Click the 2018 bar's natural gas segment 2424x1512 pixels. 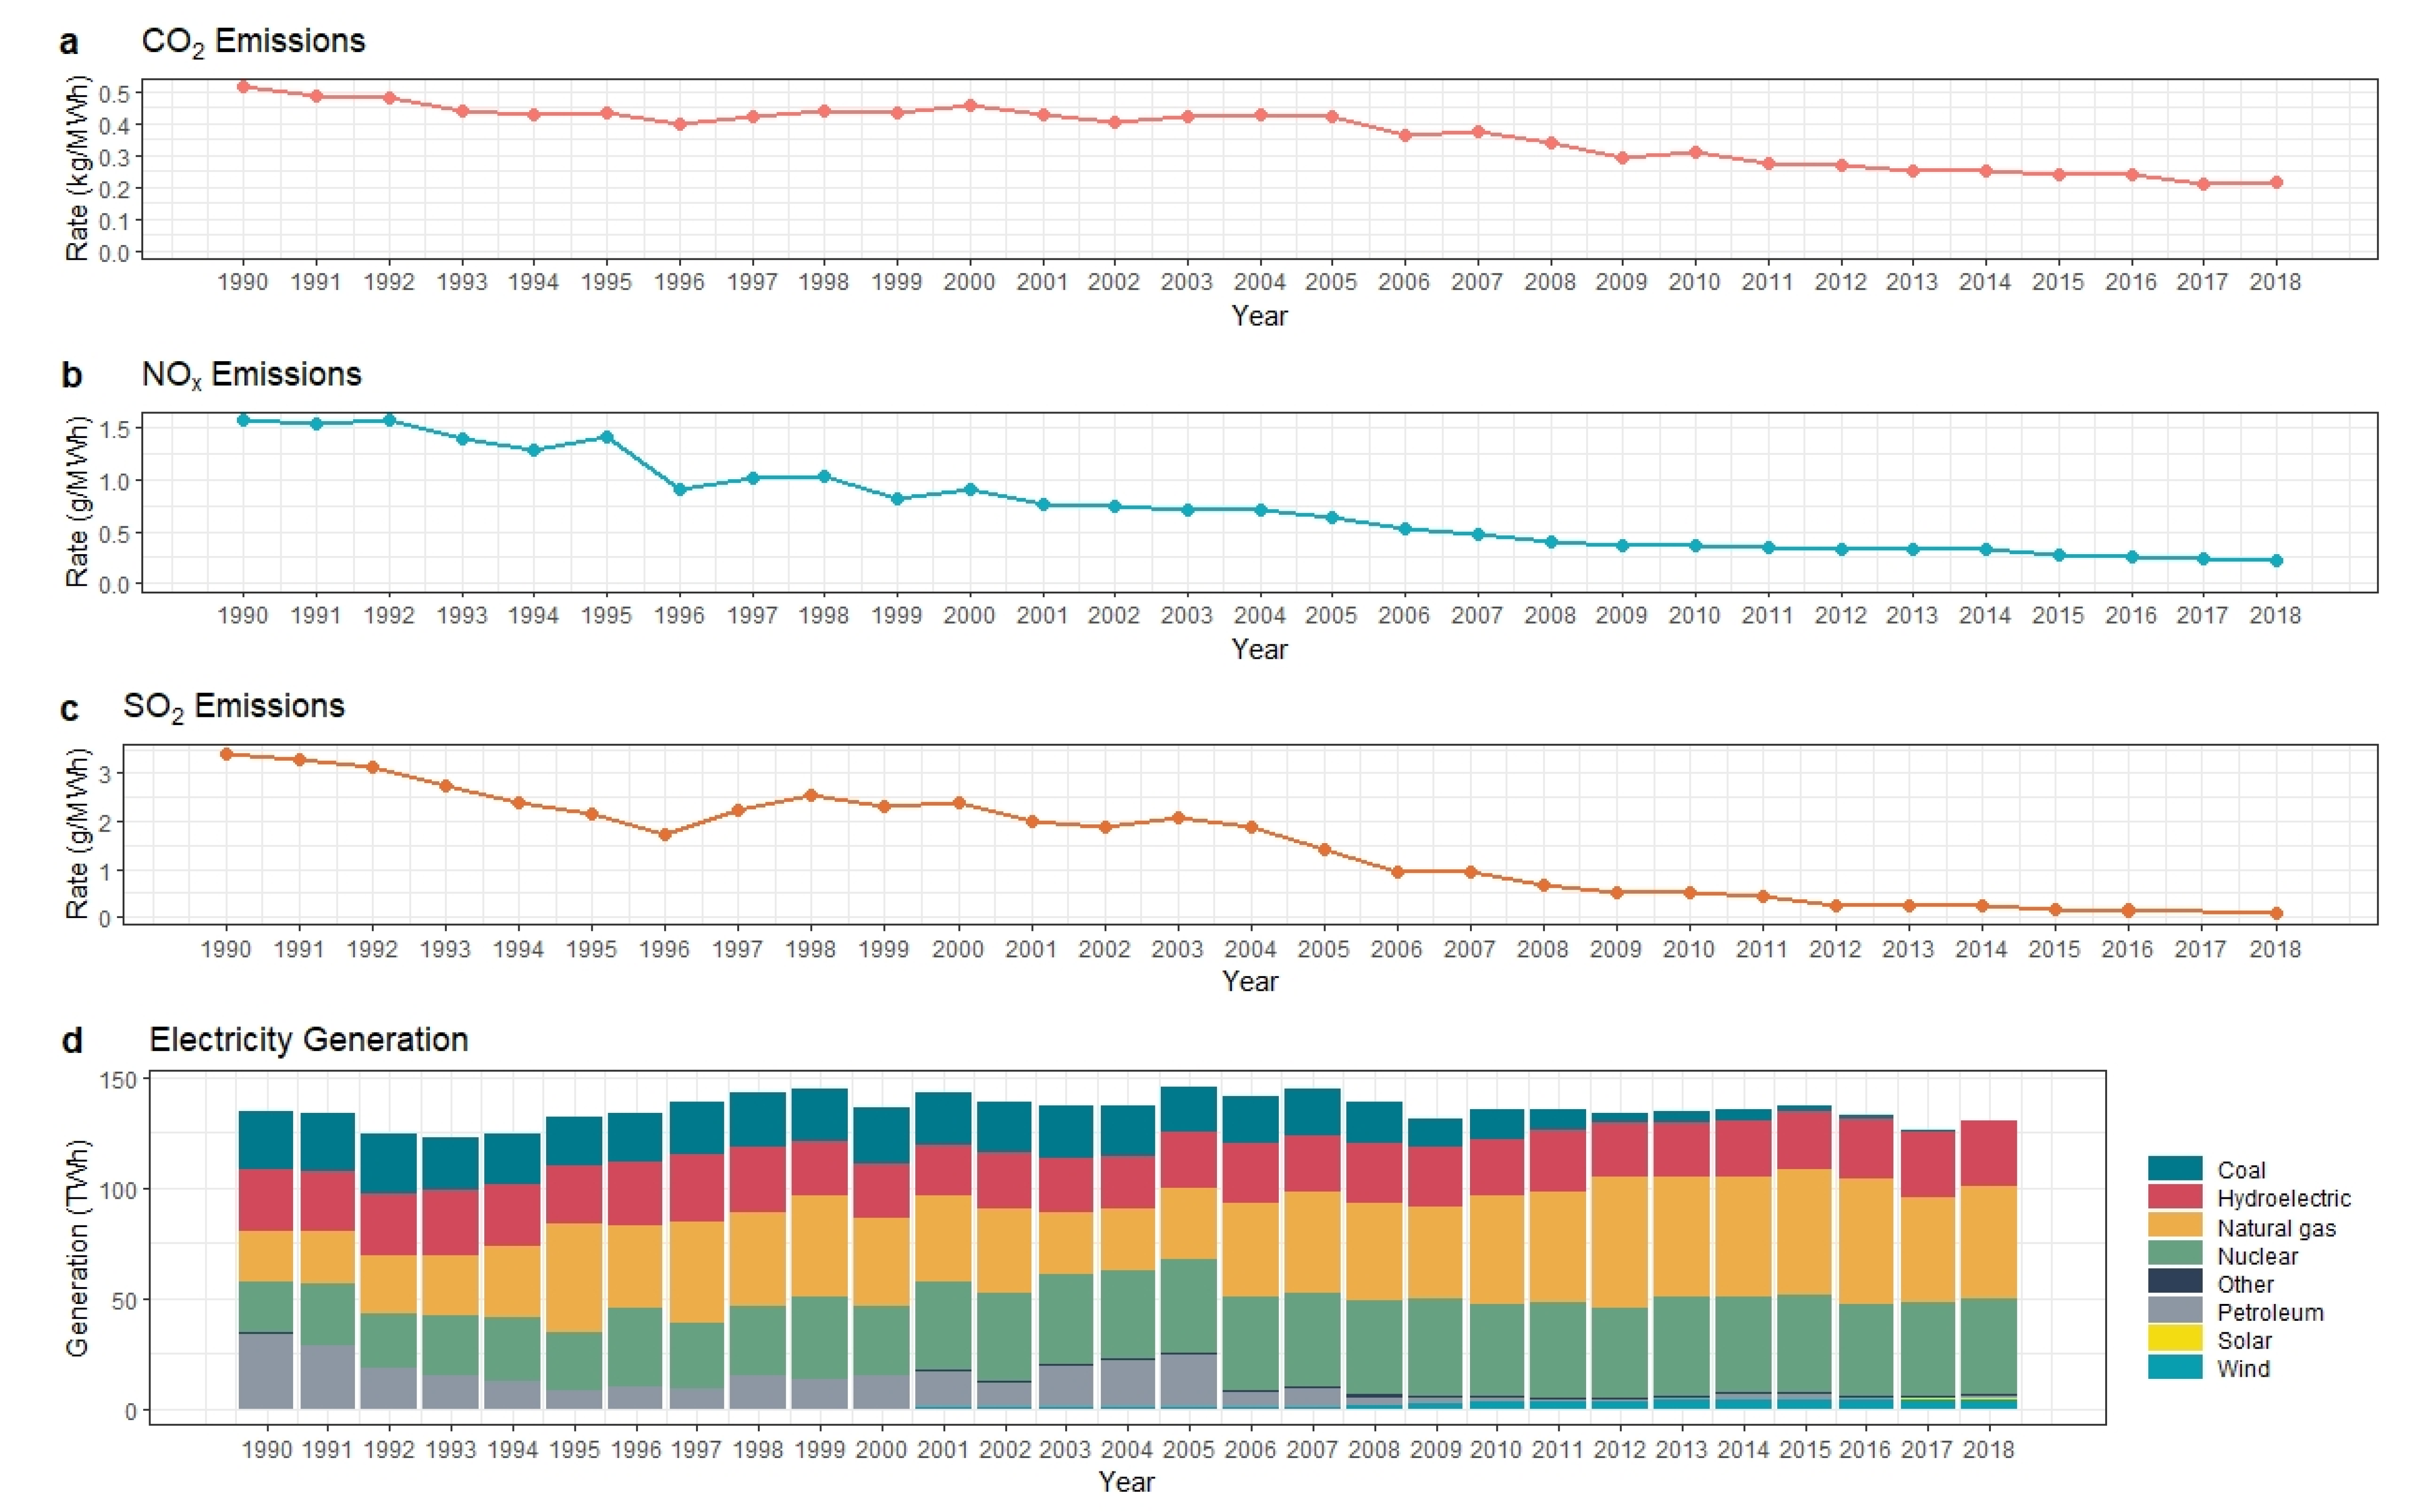(1988, 1242)
